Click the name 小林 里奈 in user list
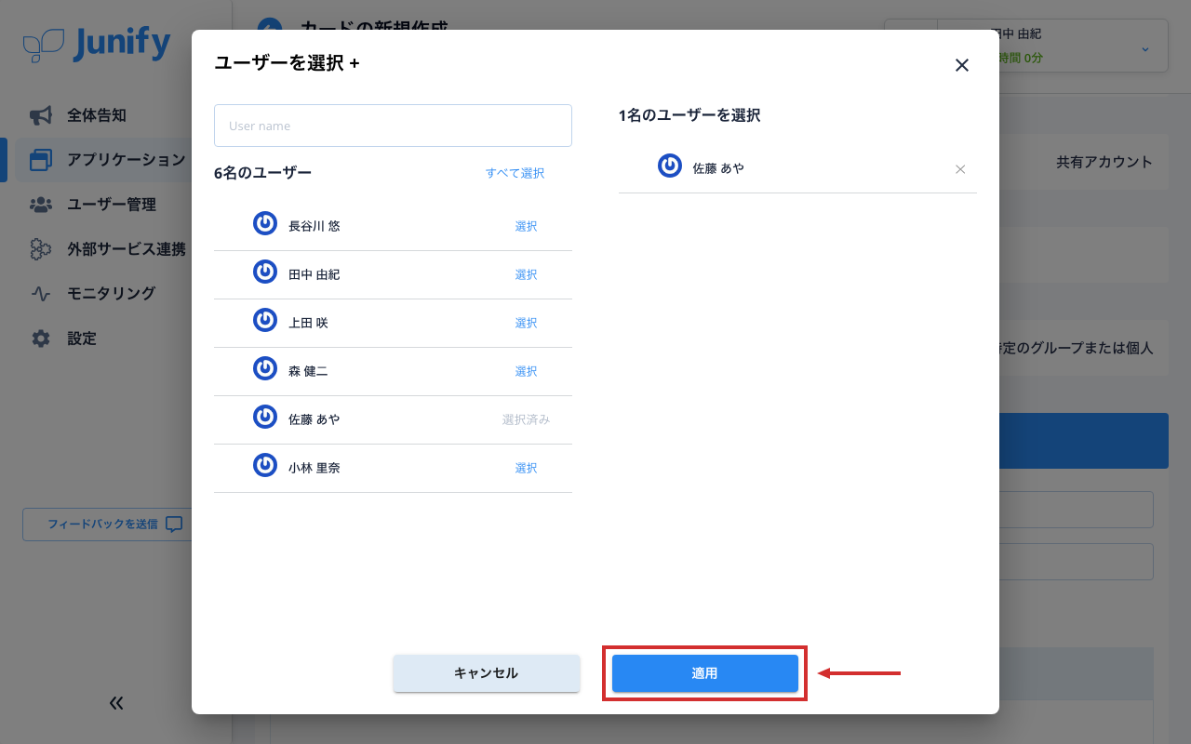Viewport: 1191px width, 744px height. (x=314, y=468)
